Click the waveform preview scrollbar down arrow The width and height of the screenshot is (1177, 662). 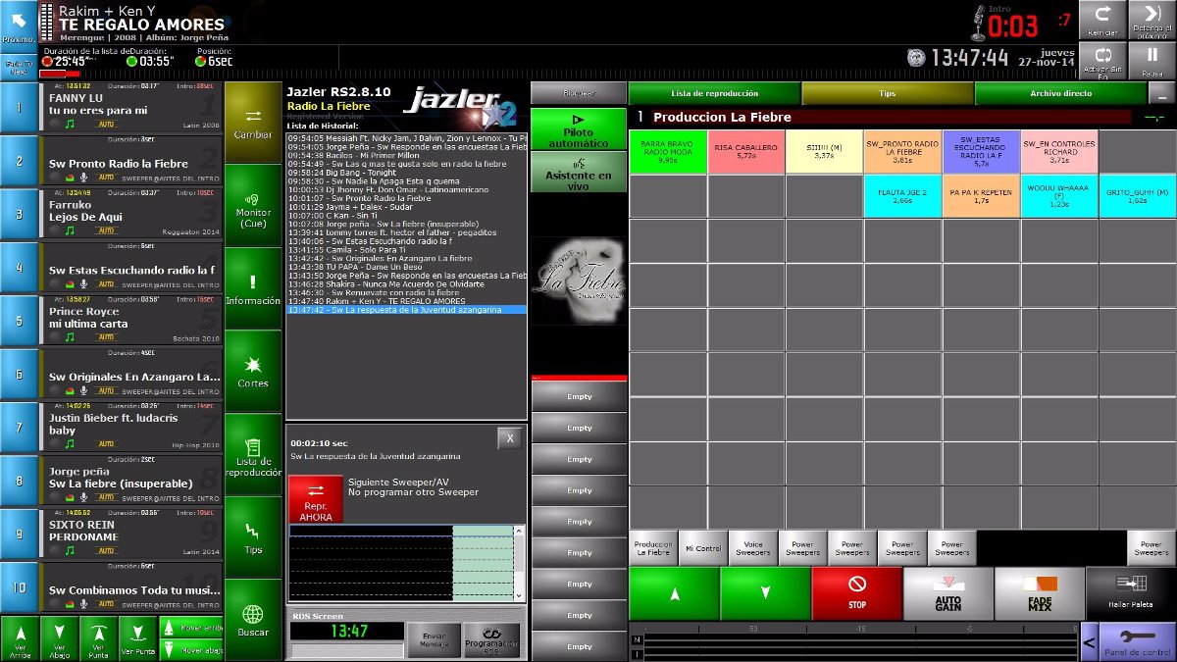(x=519, y=595)
